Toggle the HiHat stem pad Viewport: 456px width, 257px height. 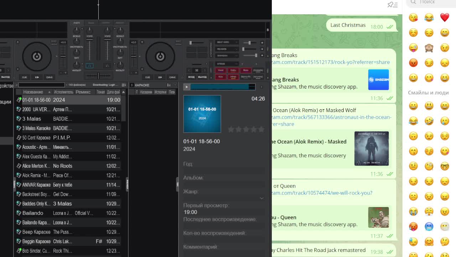(x=233, y=77)
